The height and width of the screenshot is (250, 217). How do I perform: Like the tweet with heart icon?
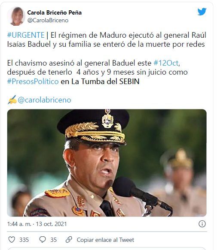(x=12, y=239)
